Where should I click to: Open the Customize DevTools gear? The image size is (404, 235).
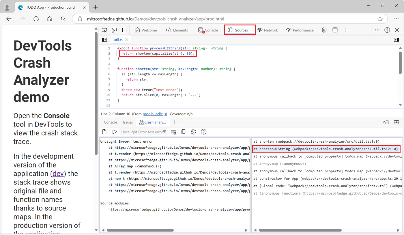click(x=324, y=30)
